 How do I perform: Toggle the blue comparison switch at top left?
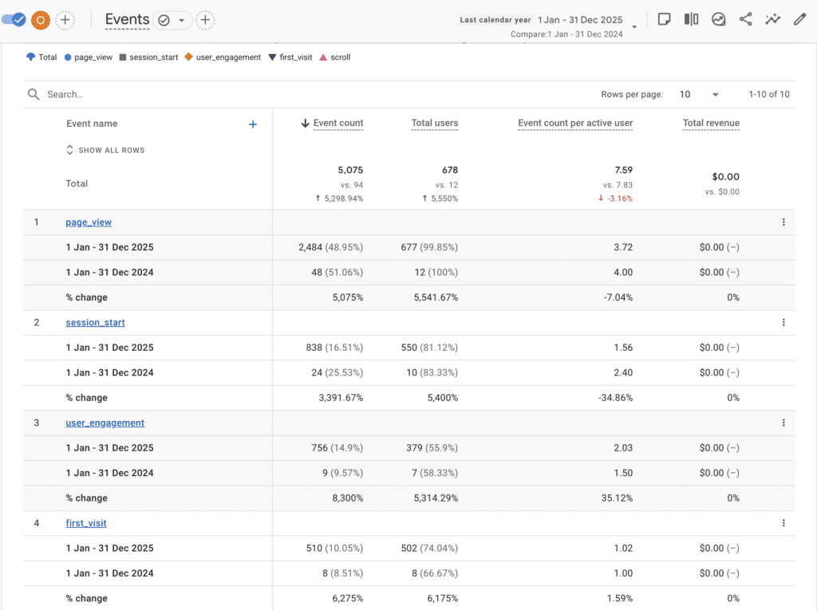coord(14,20)
